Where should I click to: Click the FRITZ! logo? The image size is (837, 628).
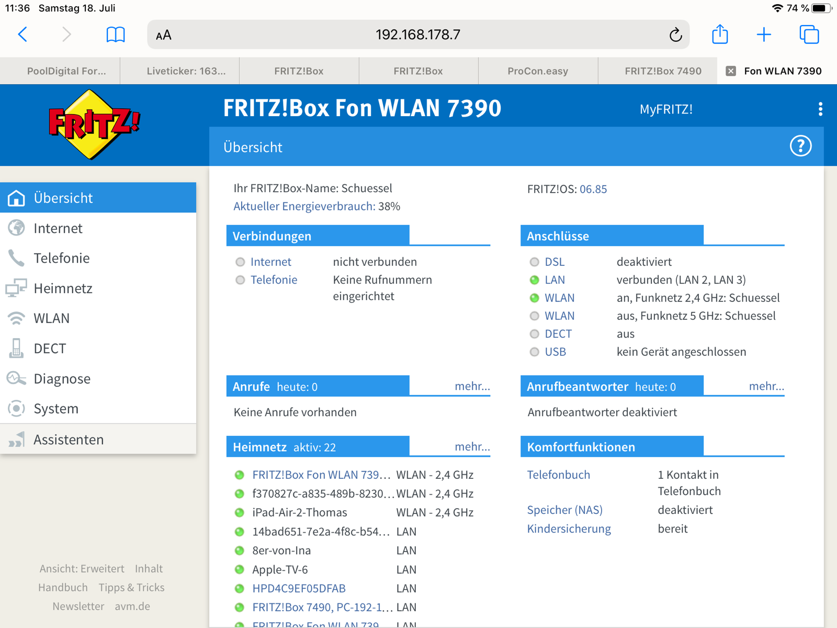(94, 124)
